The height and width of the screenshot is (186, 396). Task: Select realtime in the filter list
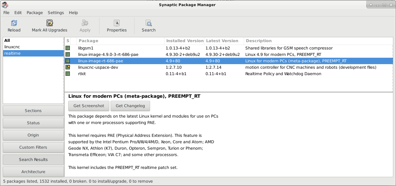(33, 53)
